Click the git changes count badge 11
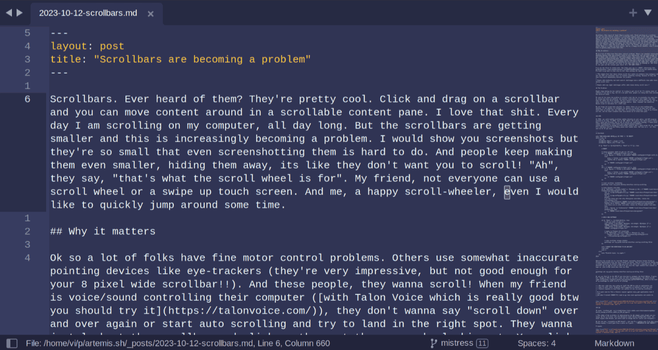The height and width of the screenshot is (350, 658). point(482,343)
